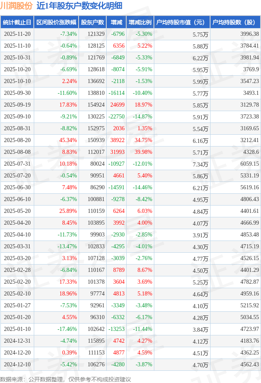The width and height of the screenshot is (261, 383).
Task: Click the 数据来源 footer disclaimer text
Action: point(66,379)
